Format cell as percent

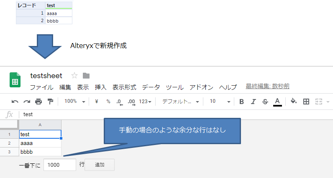click(x=108, y=102)
